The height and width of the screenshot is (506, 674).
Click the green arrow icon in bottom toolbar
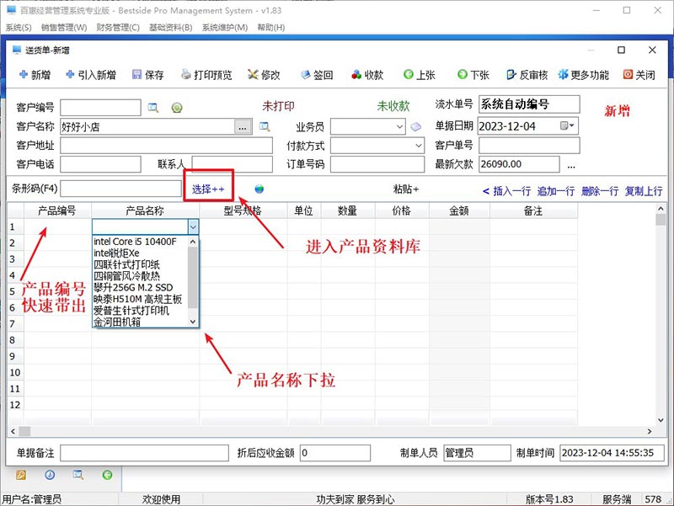[108, 475]
